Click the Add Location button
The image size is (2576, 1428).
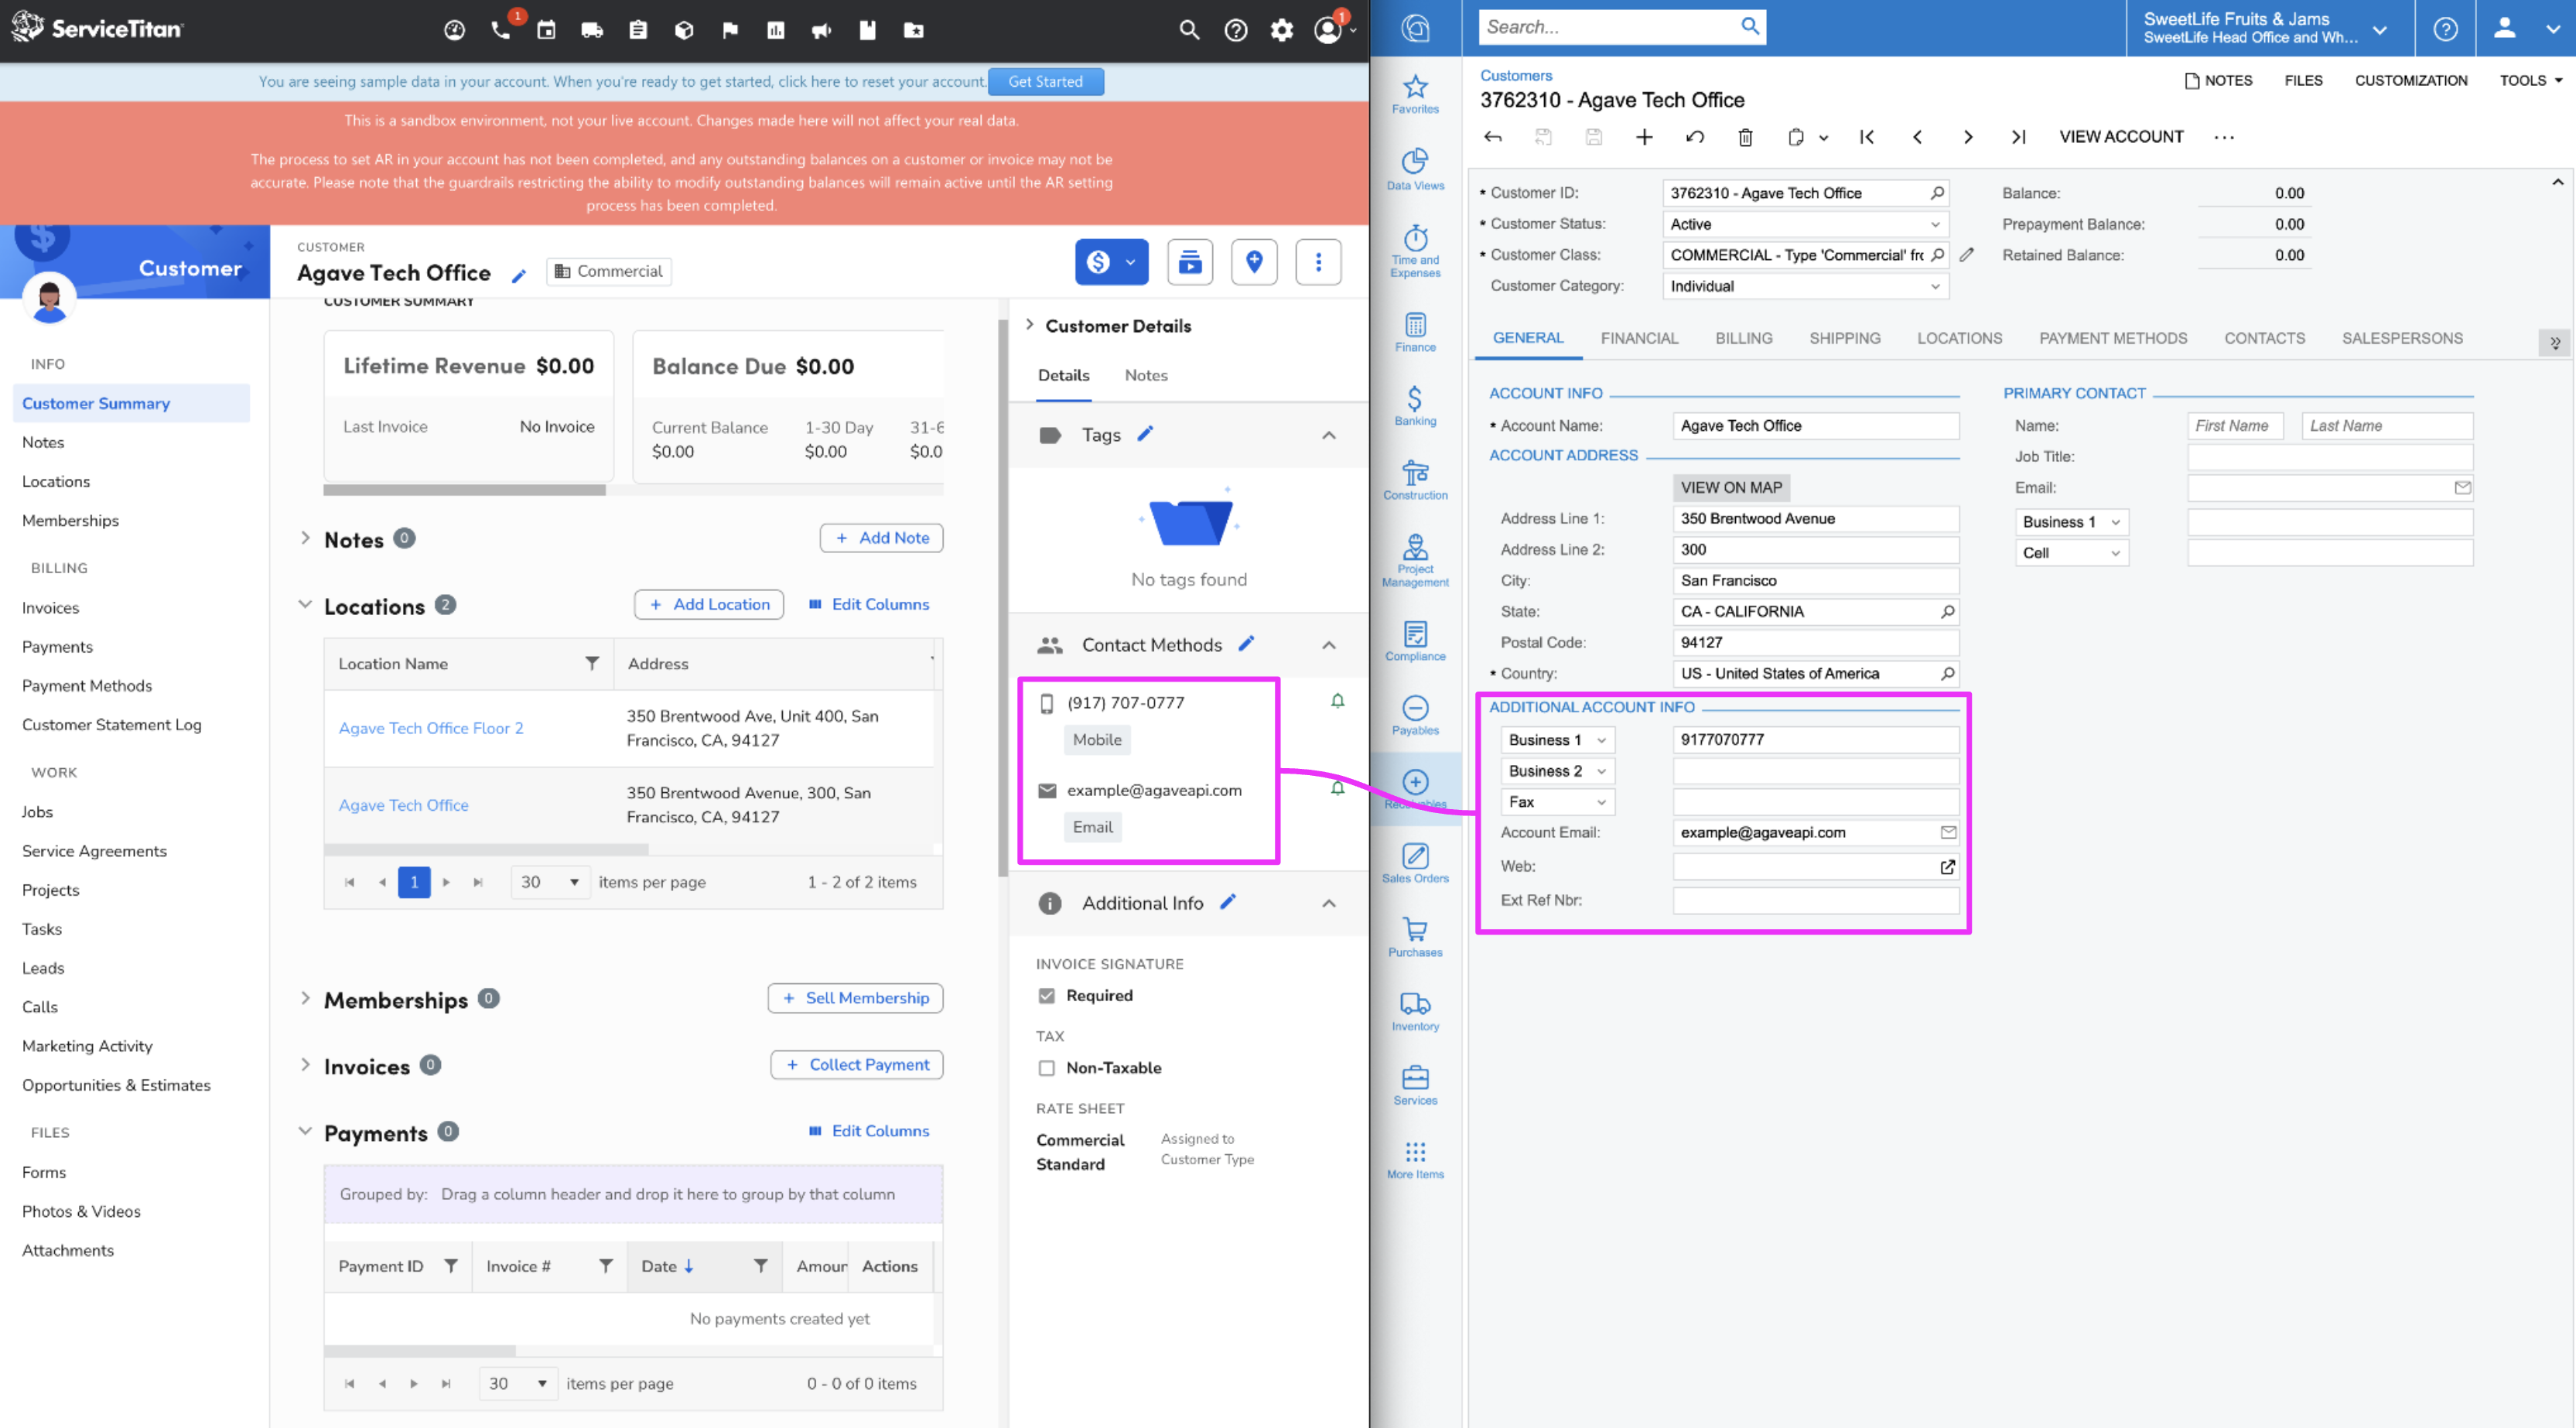708,604
